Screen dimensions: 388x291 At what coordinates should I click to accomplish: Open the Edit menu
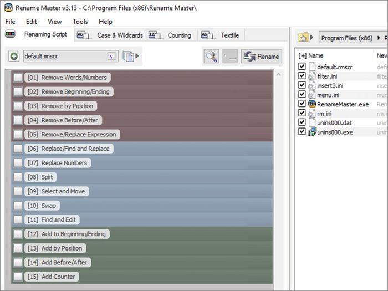(x=32, y=22)
